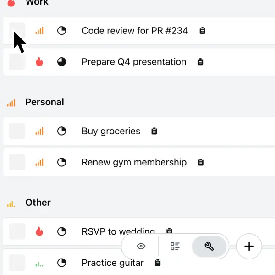This screenshot has width=275, height=275.
Task: Complete the Renew gym membership task
Action: click(x=17, y=162)
